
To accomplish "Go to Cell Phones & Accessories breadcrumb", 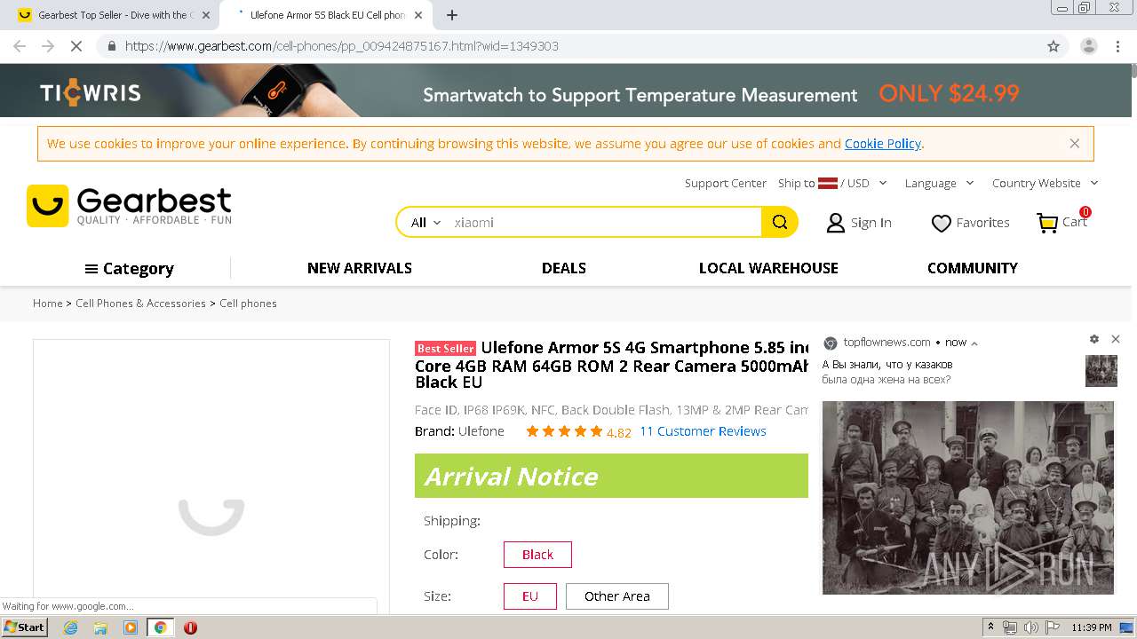I will coord(140,304).
